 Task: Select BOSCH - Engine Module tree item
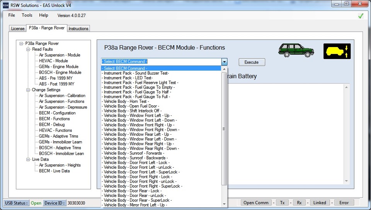pyautogui.click(x=60, y=72)
